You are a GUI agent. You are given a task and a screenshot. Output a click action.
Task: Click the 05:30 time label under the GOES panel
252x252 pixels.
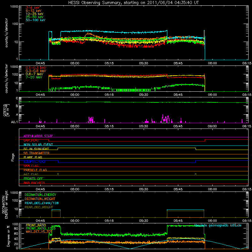(x=143, y=126)
